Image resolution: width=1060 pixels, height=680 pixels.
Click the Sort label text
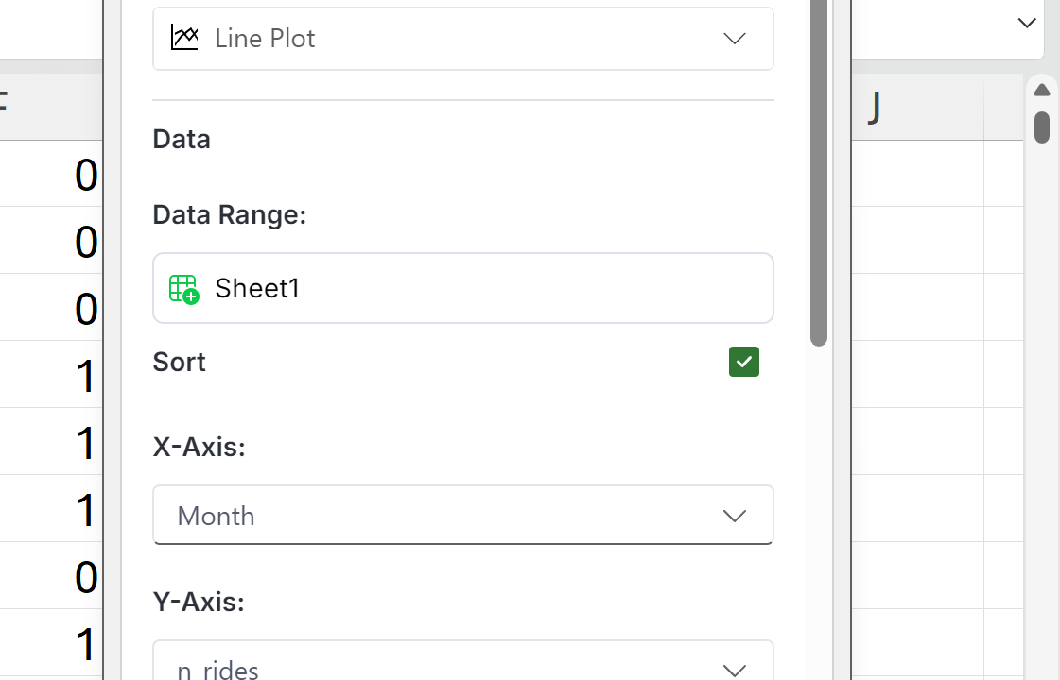click(180, 363)
